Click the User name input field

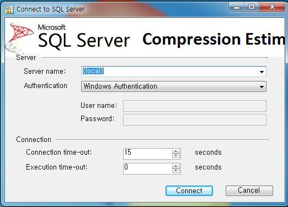coord(195,106)
